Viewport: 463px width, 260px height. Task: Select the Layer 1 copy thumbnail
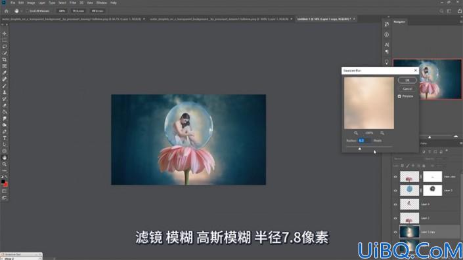click(409, 232)
